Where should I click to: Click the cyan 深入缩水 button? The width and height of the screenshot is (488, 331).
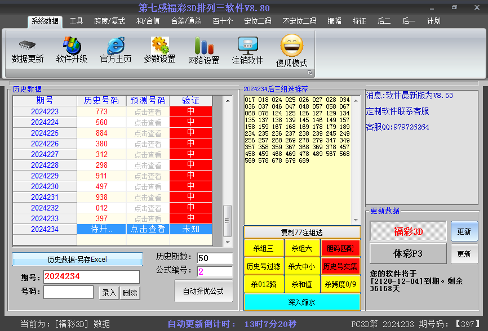(302, 302)
